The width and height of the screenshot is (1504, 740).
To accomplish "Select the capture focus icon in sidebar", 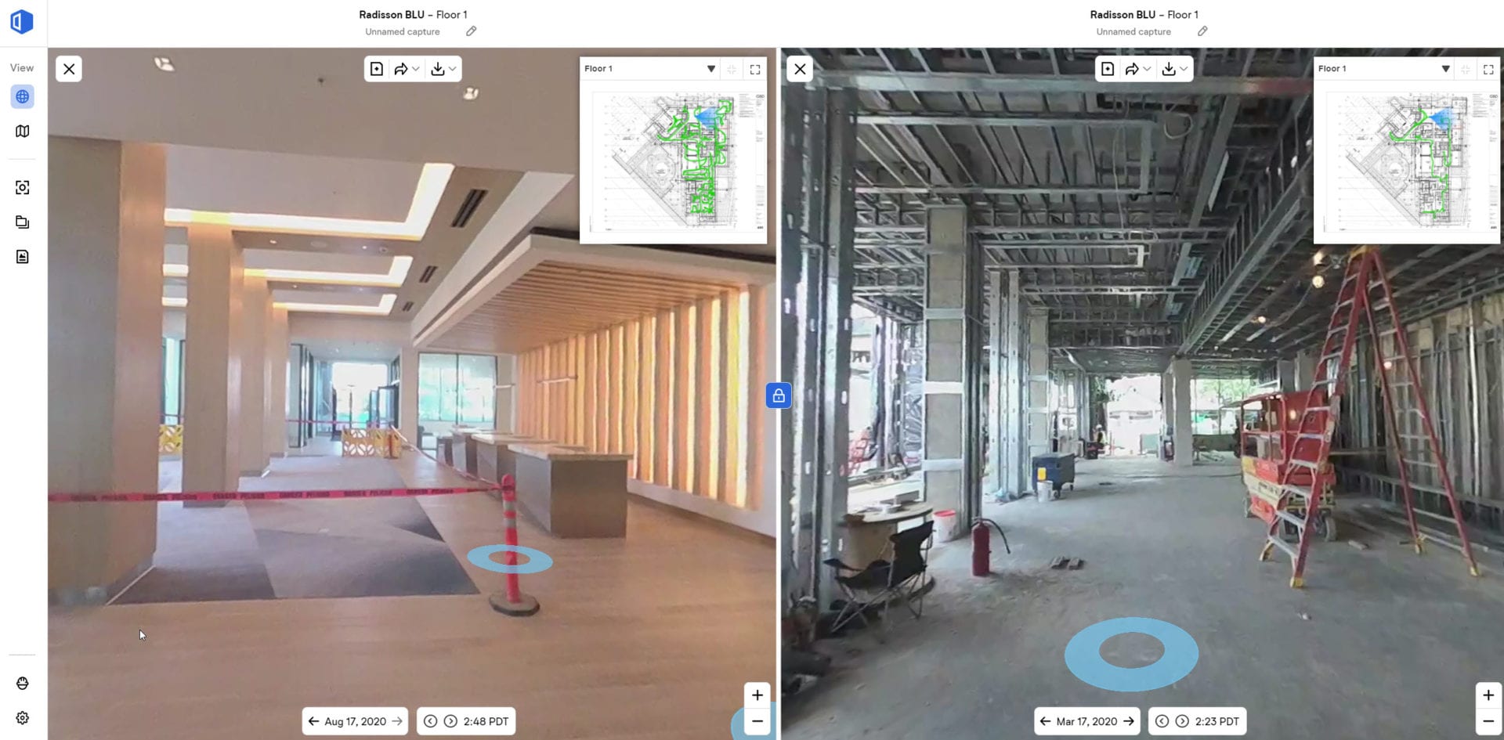I will point(22,188).
